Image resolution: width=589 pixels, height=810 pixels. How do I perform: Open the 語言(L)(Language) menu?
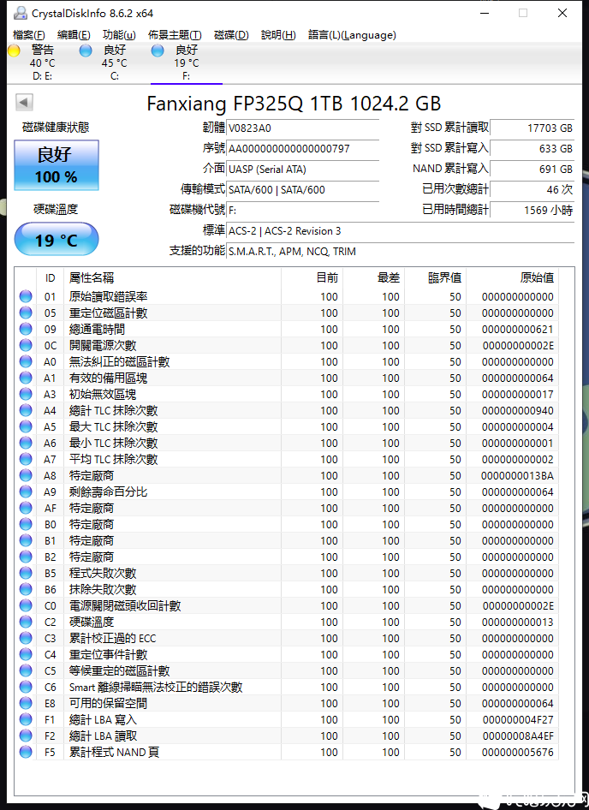pyautogui.click(x=353, y=35)
